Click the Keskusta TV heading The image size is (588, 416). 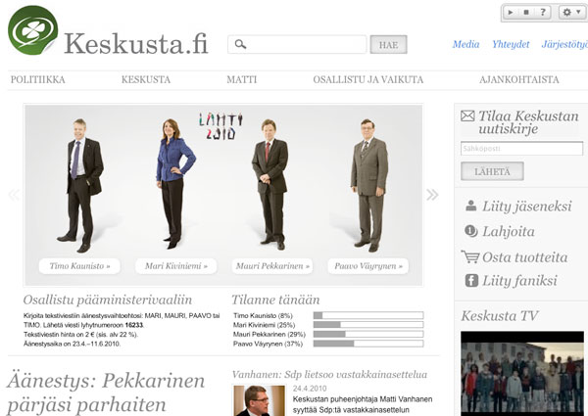(x=500, y=315)
